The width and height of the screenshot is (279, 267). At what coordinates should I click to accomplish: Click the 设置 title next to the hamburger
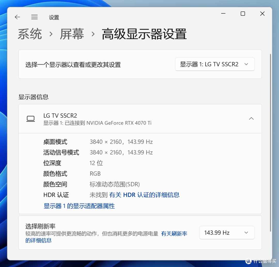[x=54, y=17]
